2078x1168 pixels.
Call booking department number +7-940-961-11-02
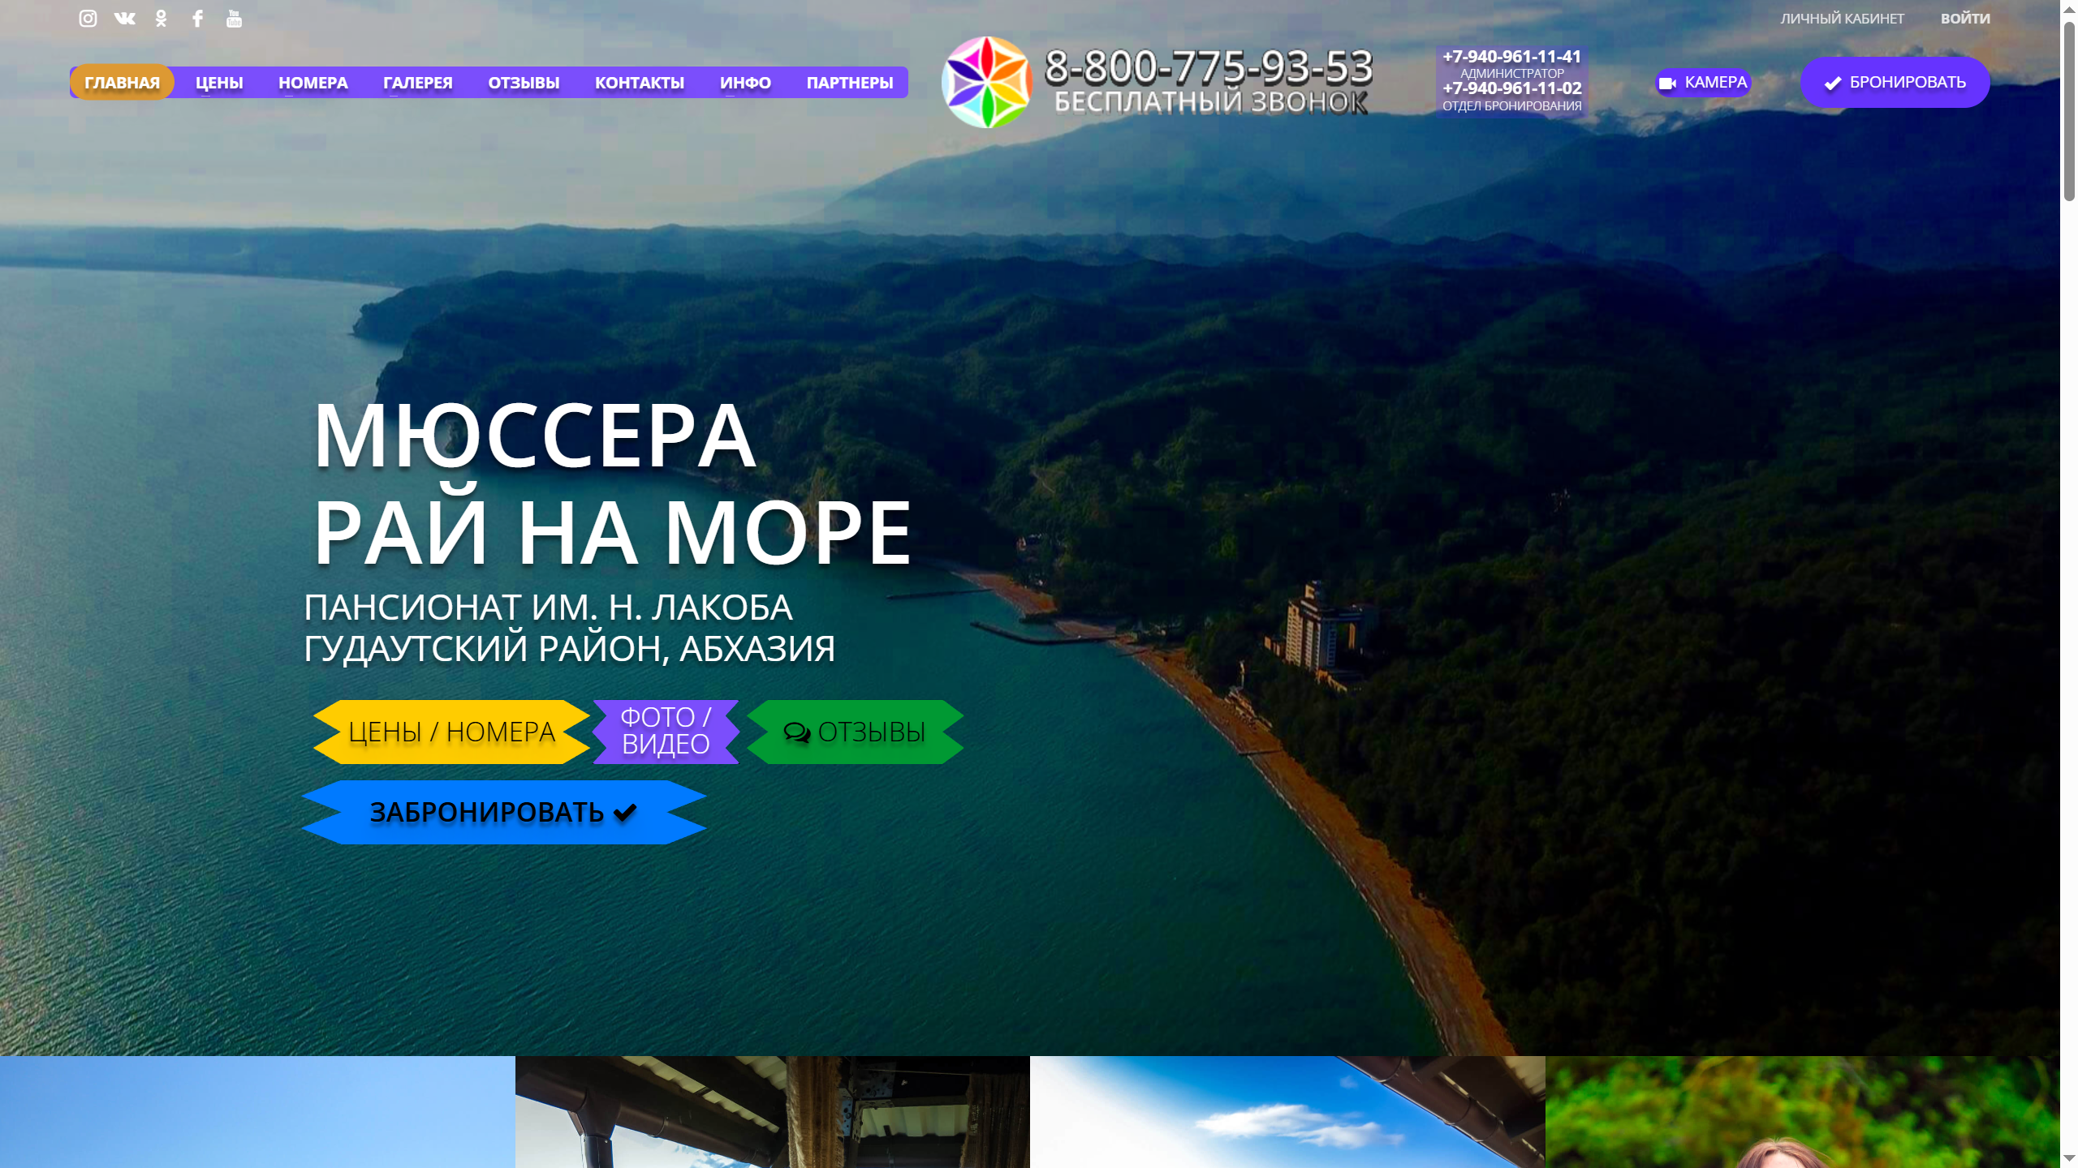click(x=1511, y=88)
